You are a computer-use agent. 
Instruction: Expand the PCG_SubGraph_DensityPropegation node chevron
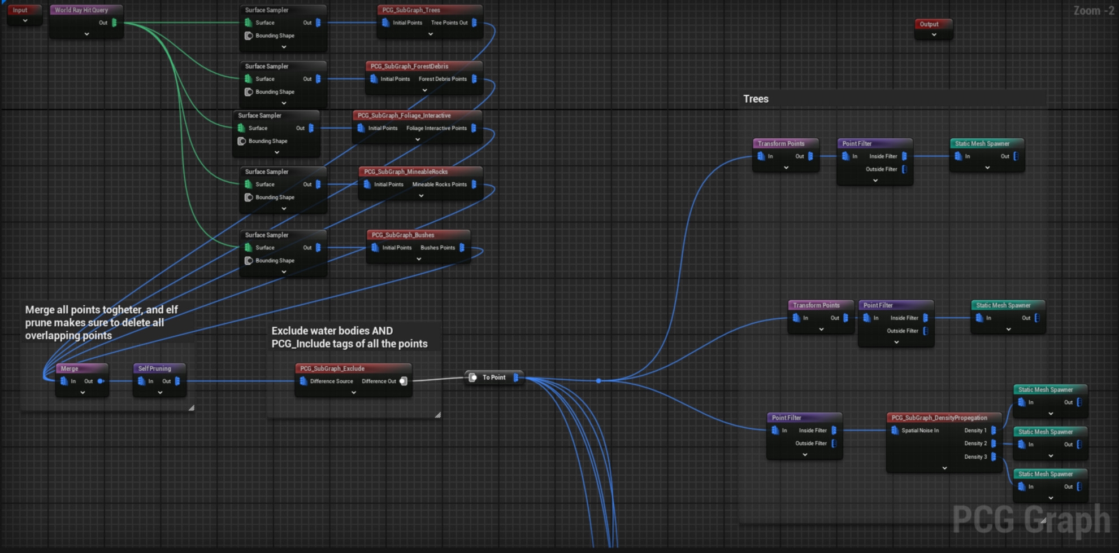pos(944,468)
